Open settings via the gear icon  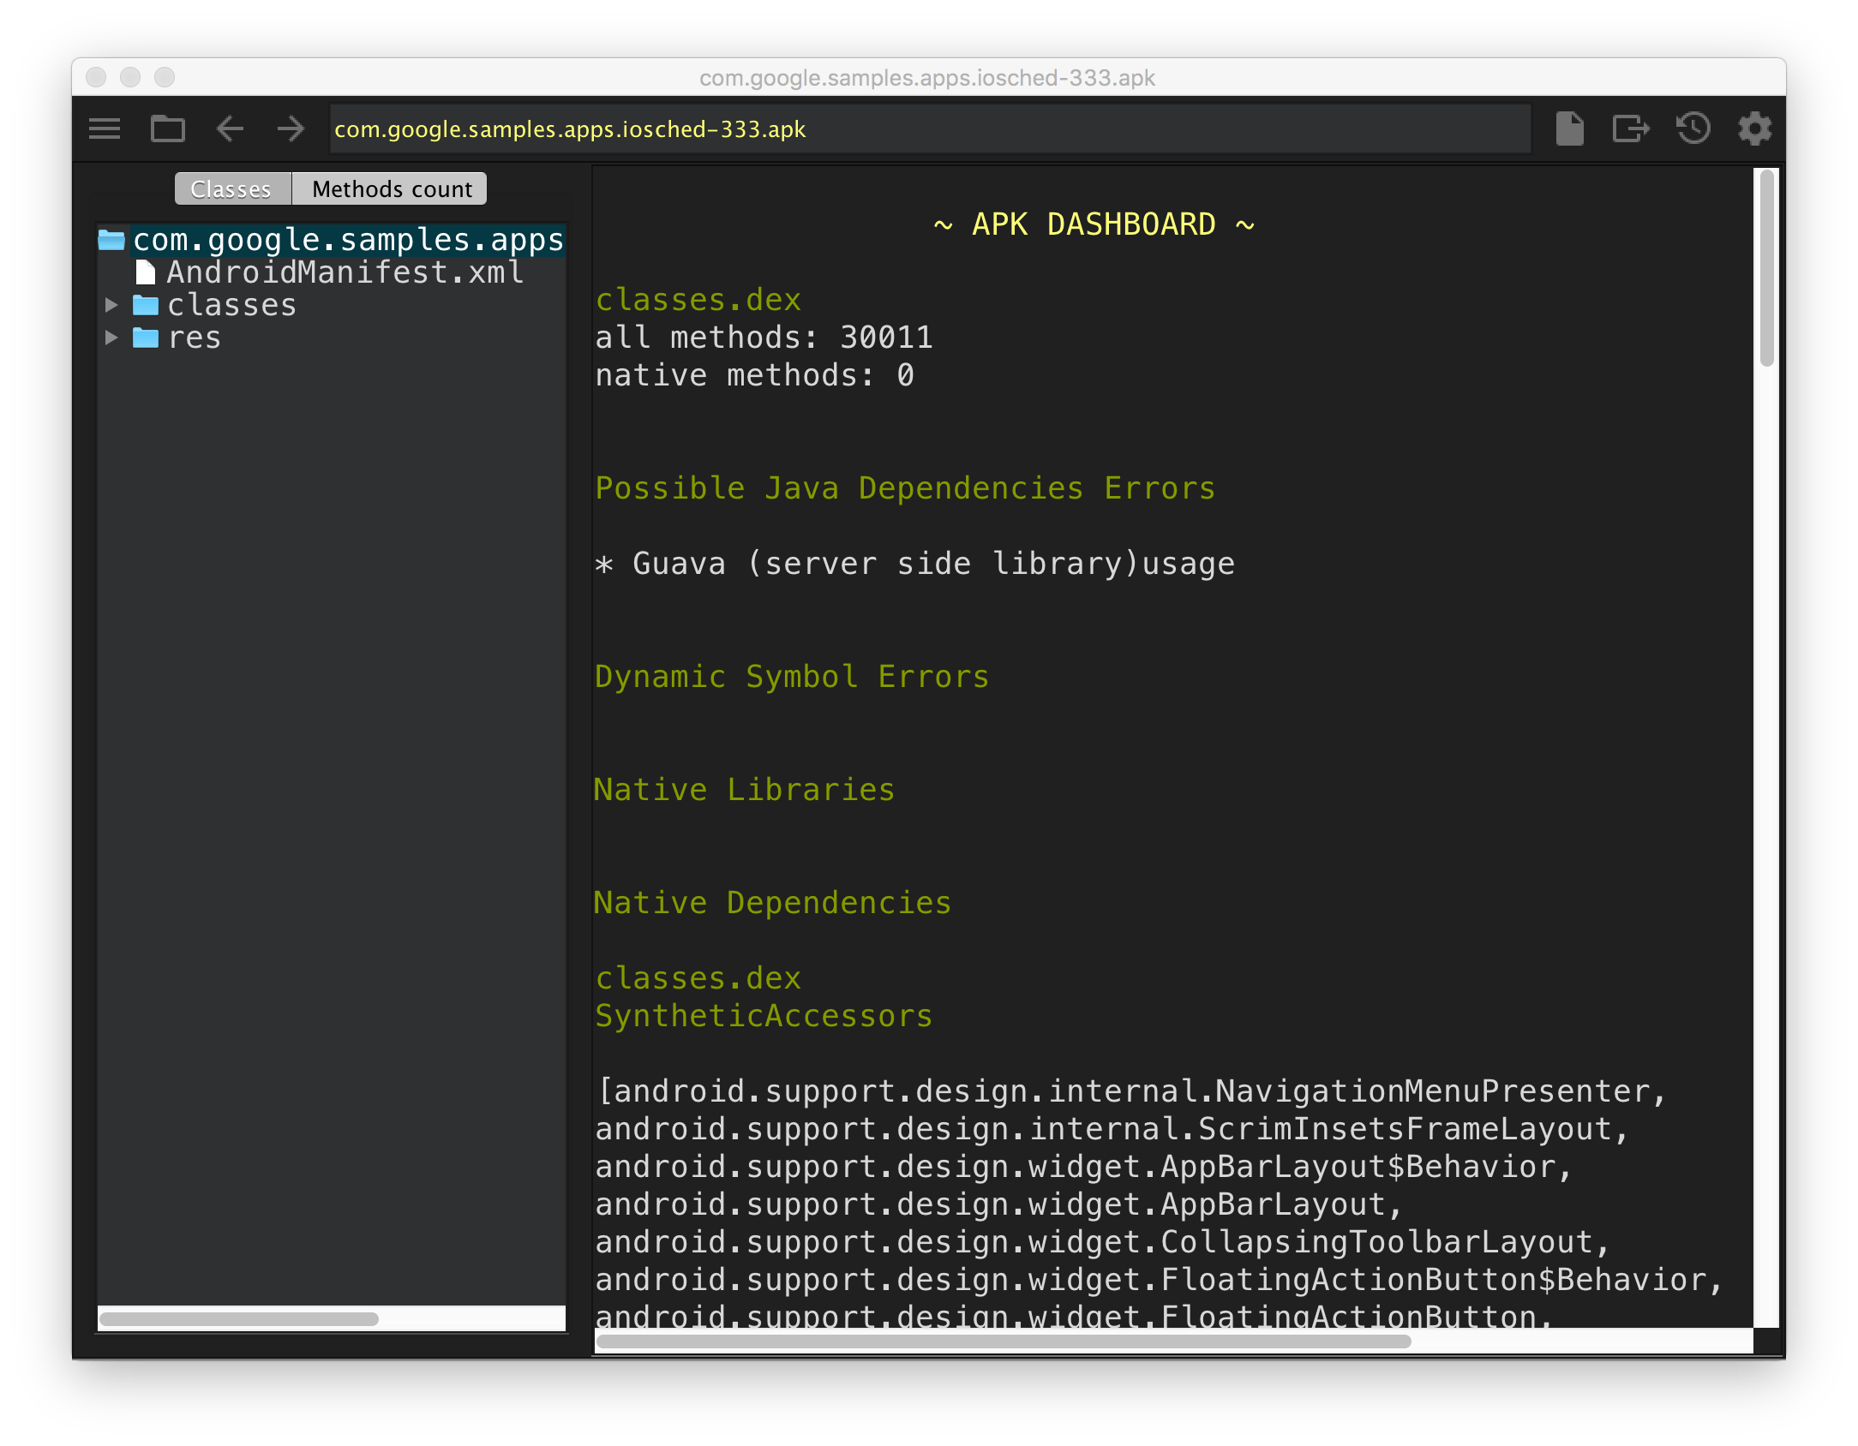tap(1753, 128)
